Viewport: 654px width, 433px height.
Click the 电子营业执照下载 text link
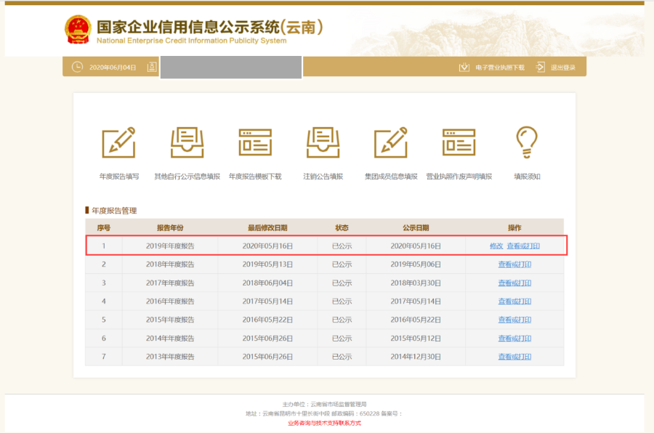pyautogui.click(x=500, y=68)
